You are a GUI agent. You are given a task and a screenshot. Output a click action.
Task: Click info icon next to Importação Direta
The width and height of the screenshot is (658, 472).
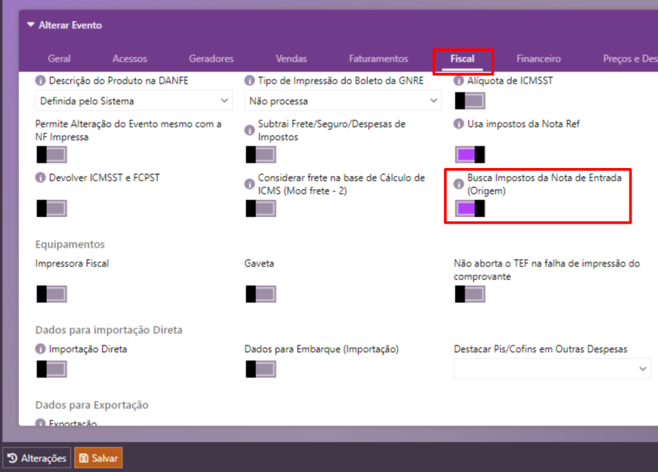[x=40, y=349]
